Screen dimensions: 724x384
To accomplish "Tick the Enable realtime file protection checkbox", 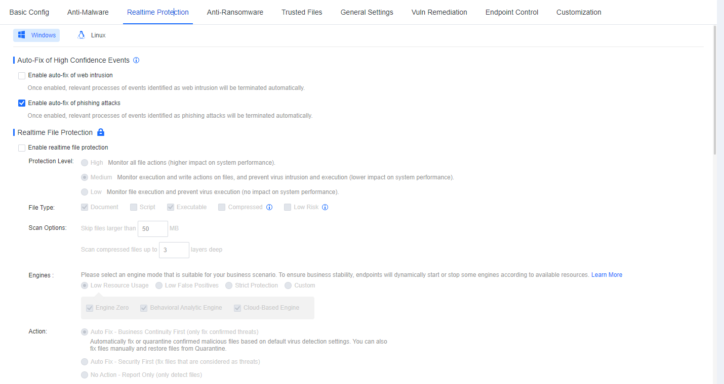I will [22, 148].
